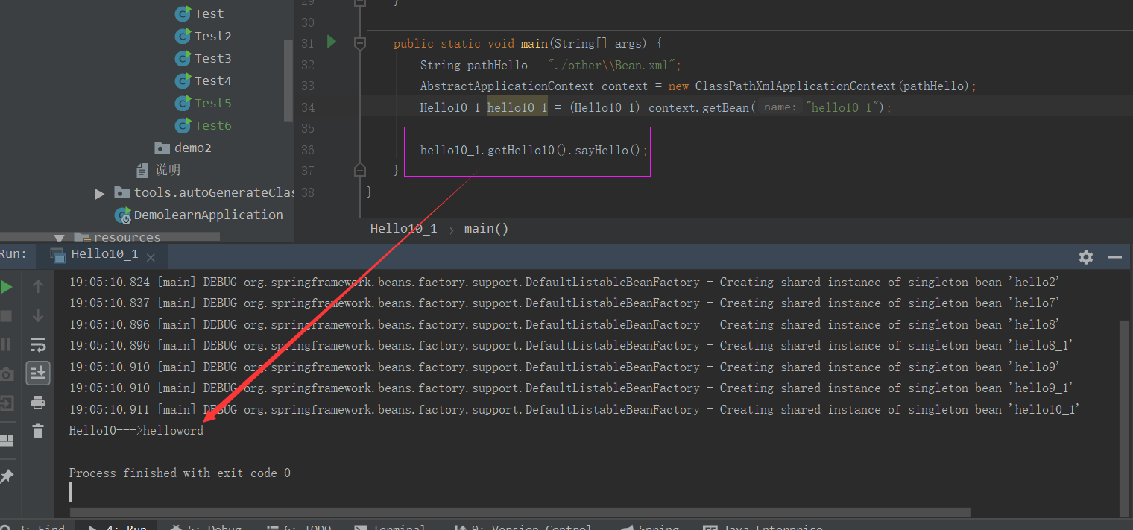Click Hello10_1 in the editor breadcrumb
This screenshot has width=1133, height=530.
[403, 228]
